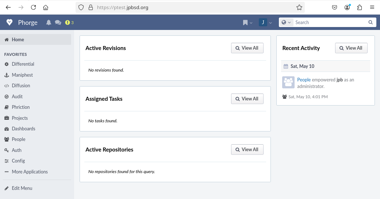
Task: Bookmark this page with the star icon
Action: coord(299,7)
